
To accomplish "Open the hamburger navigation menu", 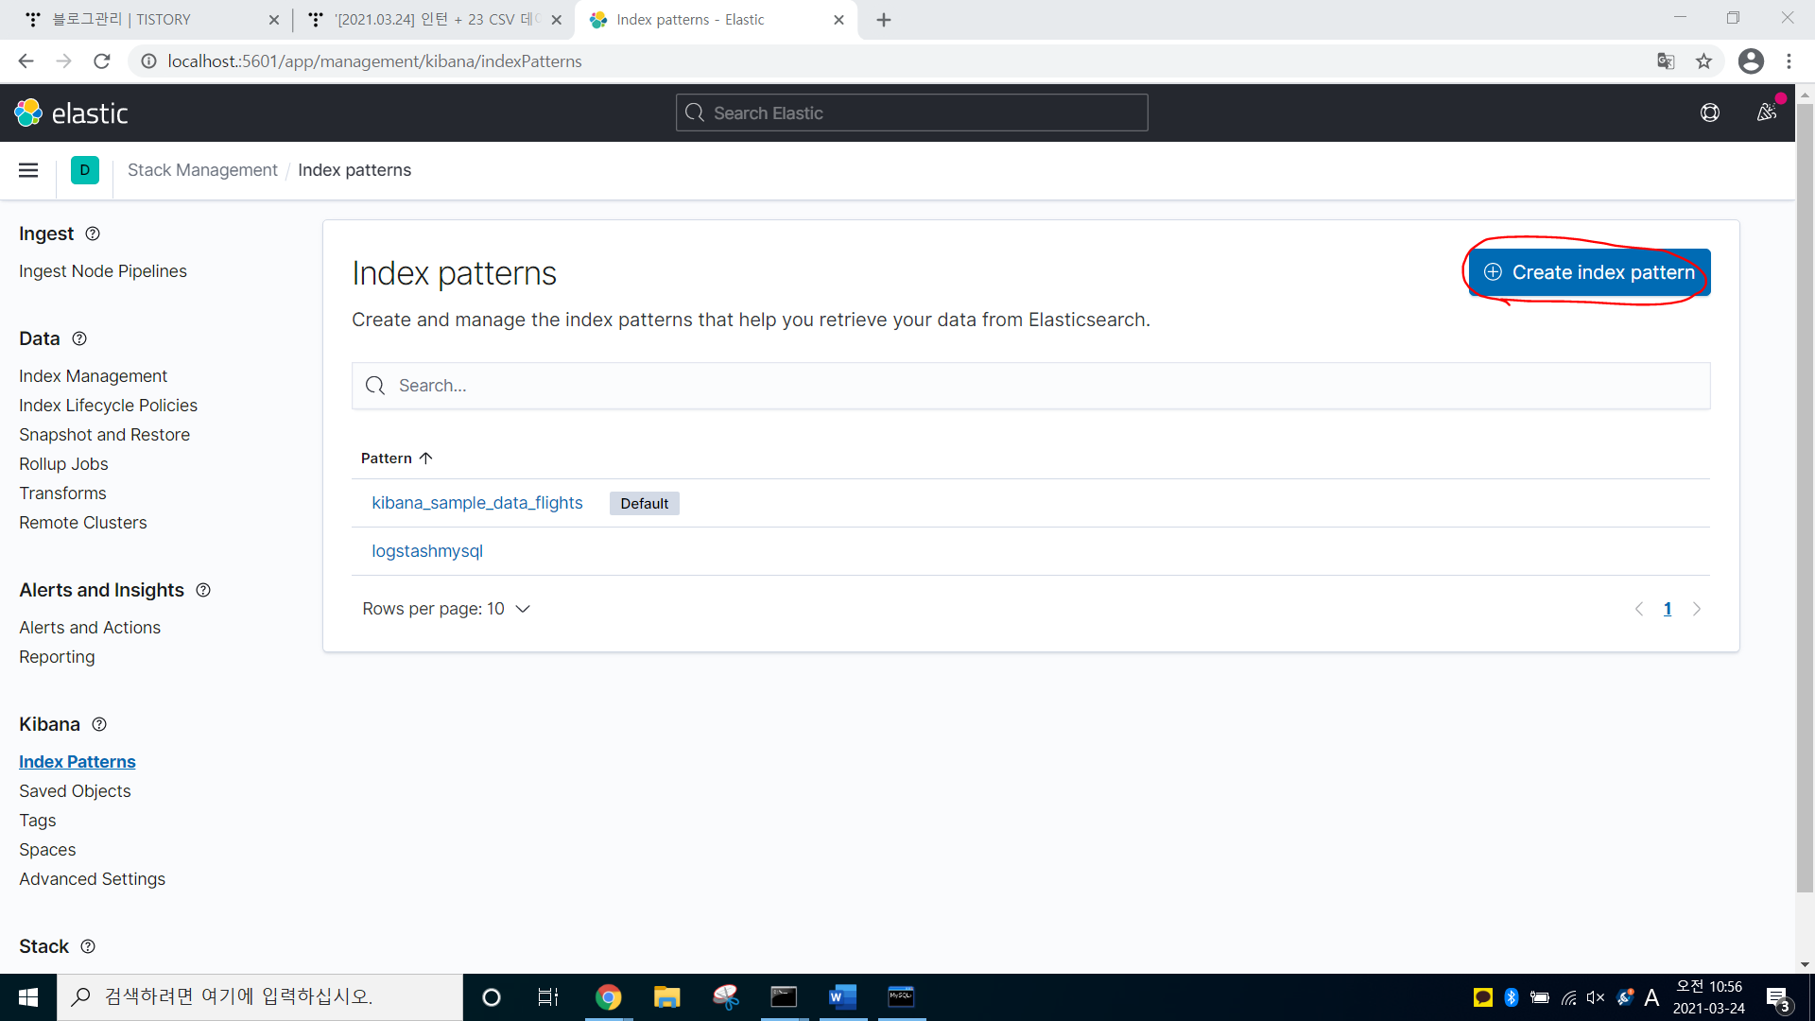I will tap(28, 170).
